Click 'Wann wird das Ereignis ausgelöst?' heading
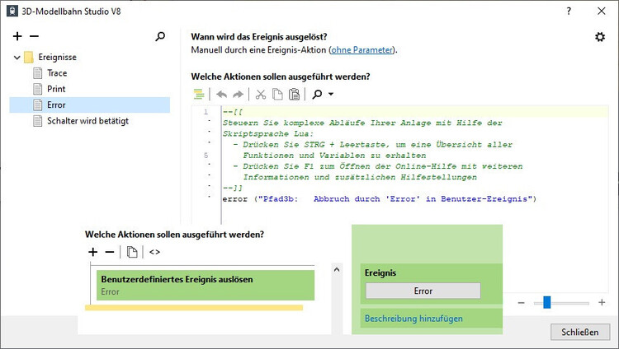619x349 pixels. pos(259,37)
